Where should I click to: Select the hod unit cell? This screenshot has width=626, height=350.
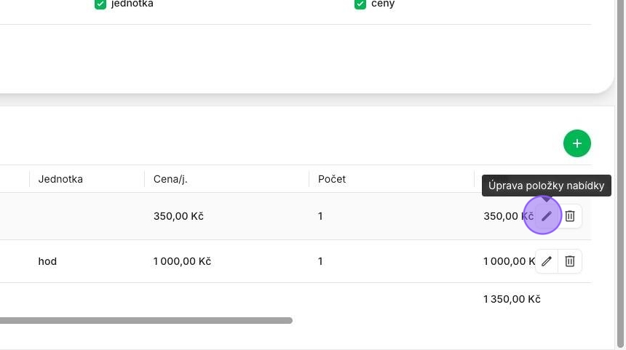click(x=47, y=261)
